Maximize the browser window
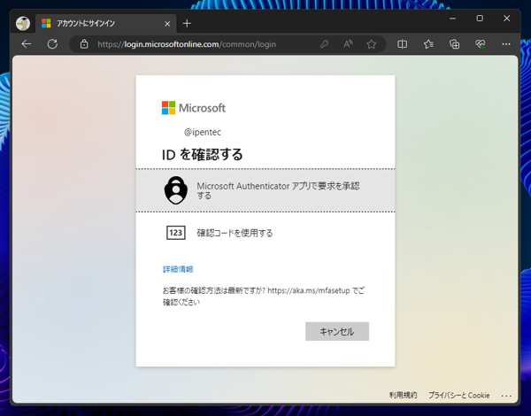531x416 pixels. [480, 19]
